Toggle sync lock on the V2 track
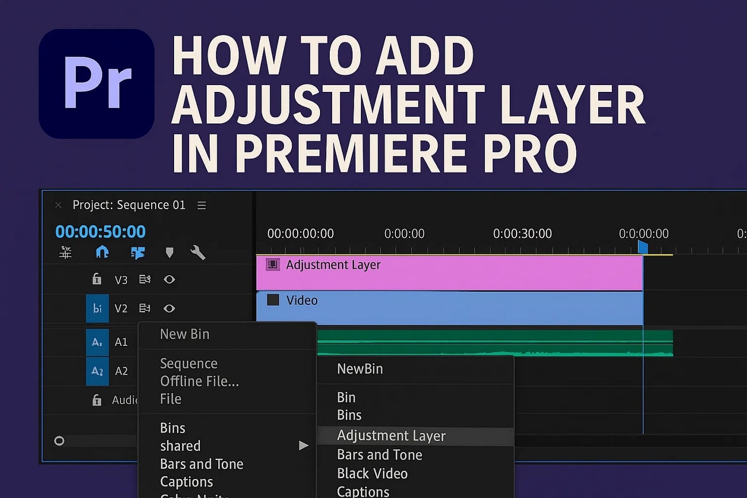747x498 pixels. (144, 308)
